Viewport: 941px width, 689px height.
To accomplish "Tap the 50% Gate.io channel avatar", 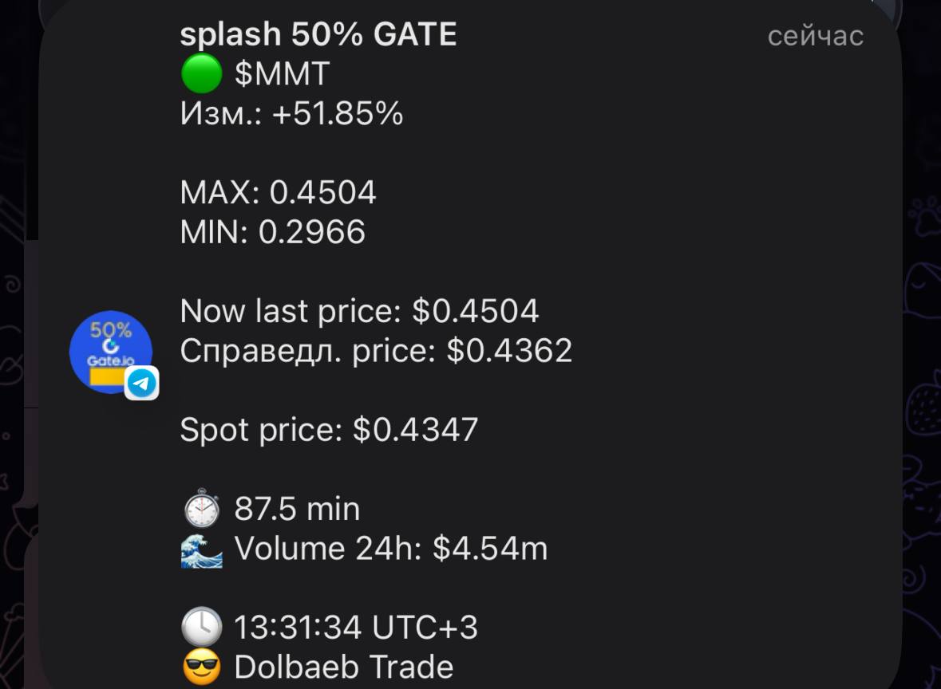I will click(x=111, y=352).
